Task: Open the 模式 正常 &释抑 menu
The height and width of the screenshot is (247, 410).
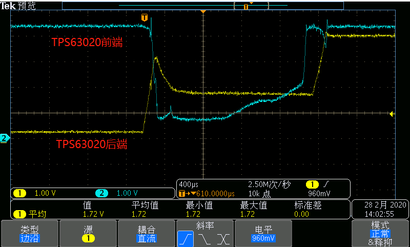Action: 380,233
